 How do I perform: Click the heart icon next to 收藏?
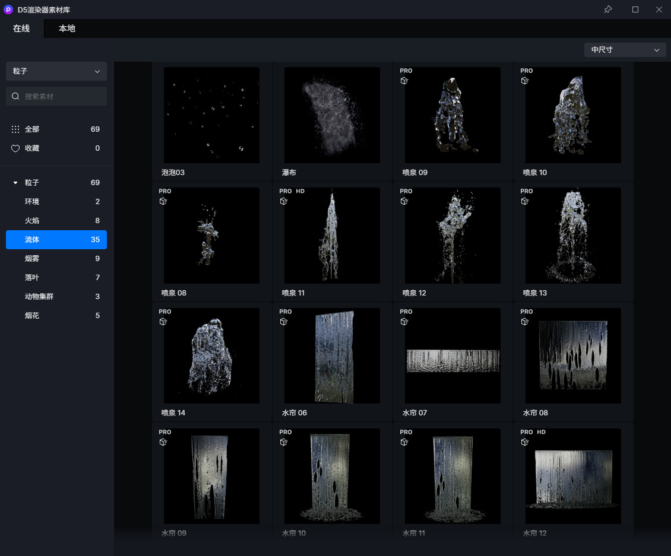click(x=15, y=148)
